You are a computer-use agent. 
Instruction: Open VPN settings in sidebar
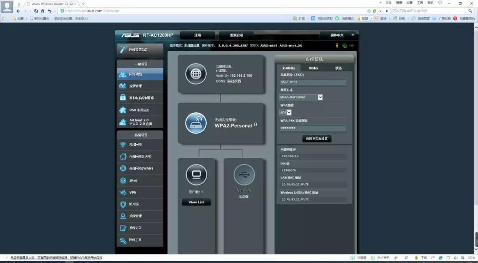[x=140, y=192]
